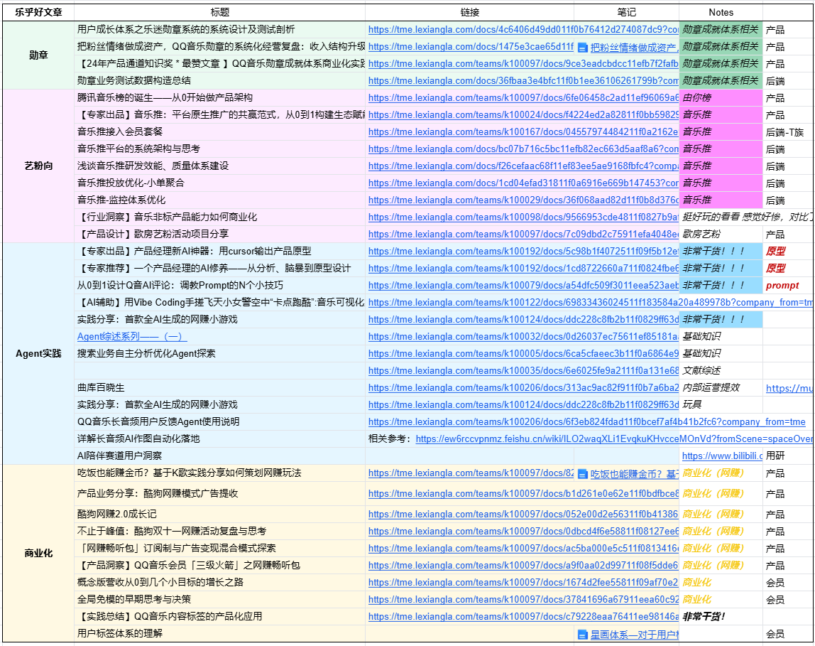Open the tme.lexiangla.com link in 曲库百晓生 row
This screenshot has width=815, height=646.
click(x=523, y=388)
